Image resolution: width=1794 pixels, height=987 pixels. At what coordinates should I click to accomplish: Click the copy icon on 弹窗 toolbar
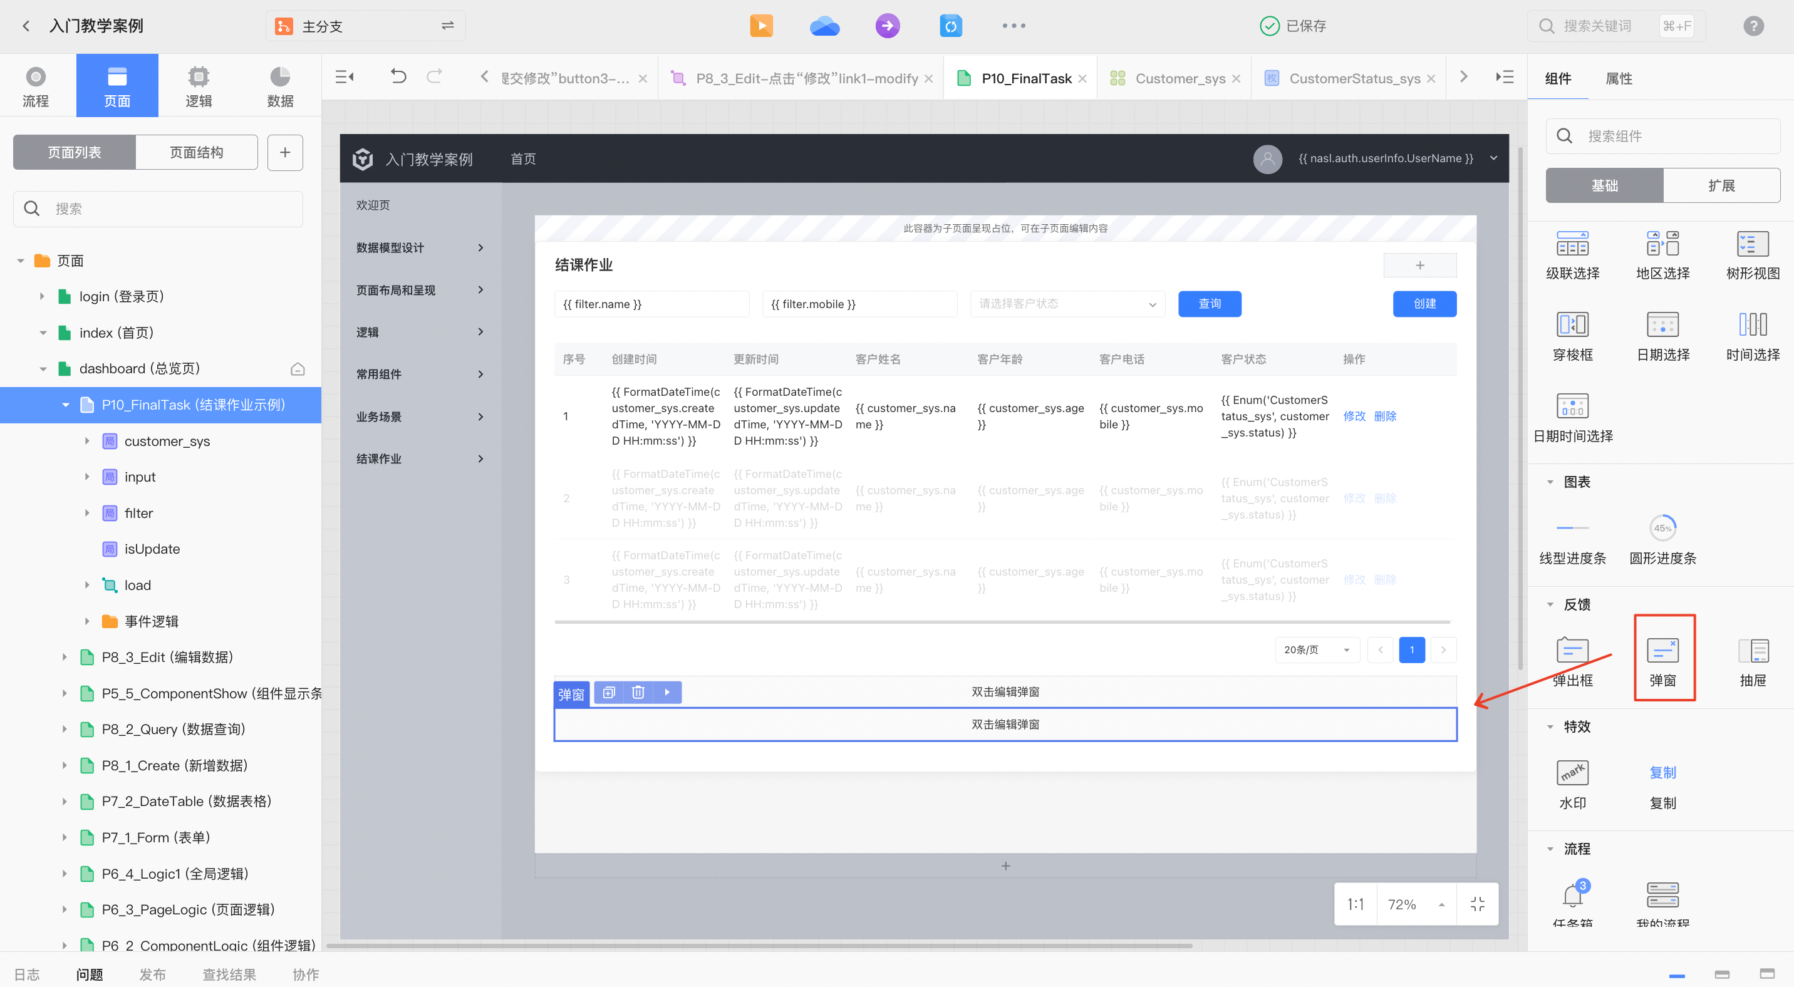pyautogui.click(x=608, y=693)
